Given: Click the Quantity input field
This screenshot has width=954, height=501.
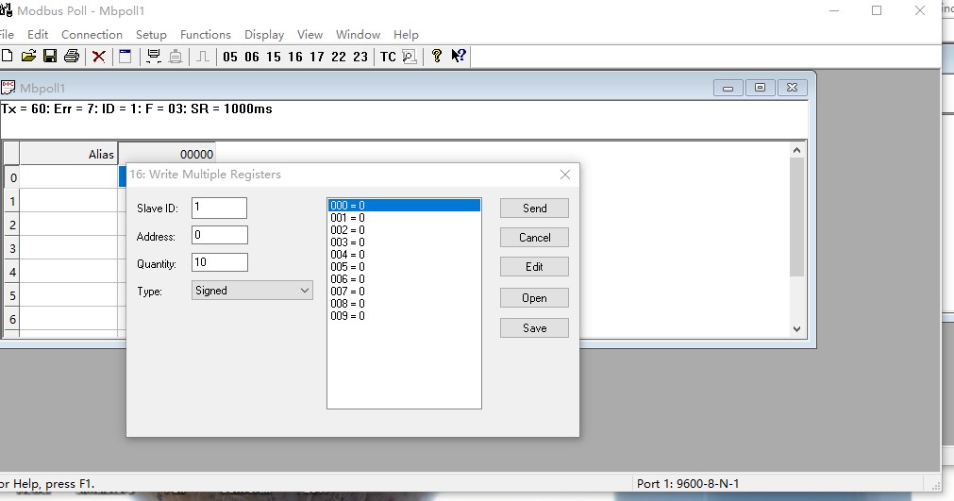Looking at the screenshot, I should [219, 263].
